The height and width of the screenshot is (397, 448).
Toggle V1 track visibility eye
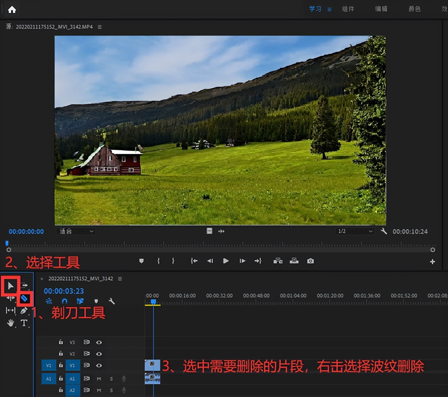[x=99, y=365]
